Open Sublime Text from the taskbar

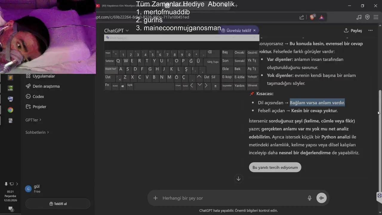10,78
